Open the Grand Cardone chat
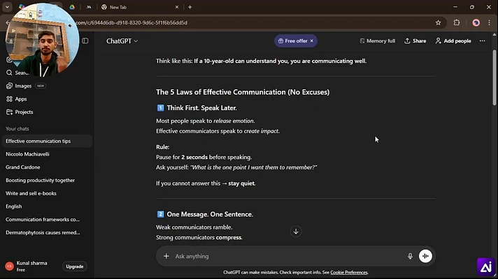 click(47, 167)
